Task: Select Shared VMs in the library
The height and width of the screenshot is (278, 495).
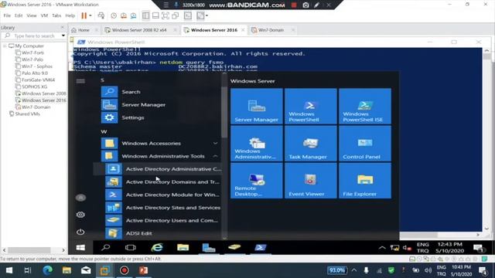Action: (x=28, y=114)
